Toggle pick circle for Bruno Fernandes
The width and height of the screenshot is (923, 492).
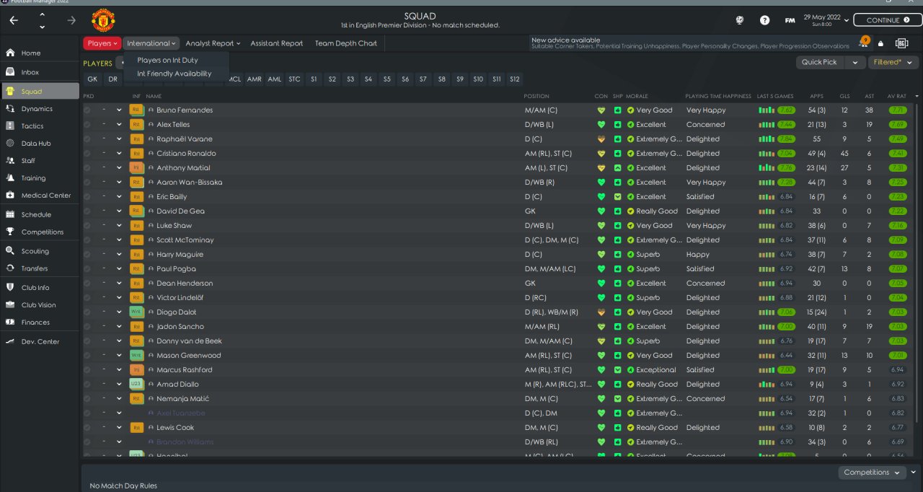(x=87, y=110)
